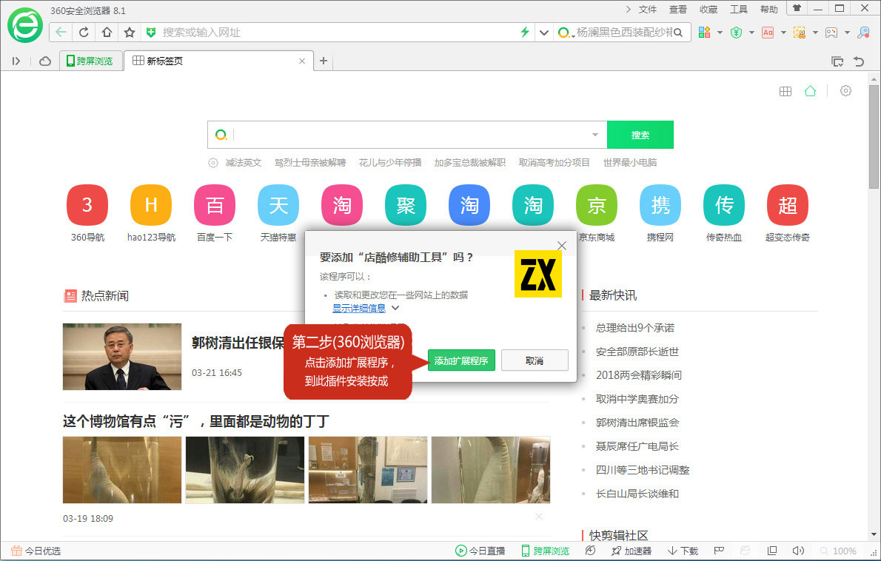Click 今日优选 in status bar
The image size is (881, 561).
[x=36, y=551]
